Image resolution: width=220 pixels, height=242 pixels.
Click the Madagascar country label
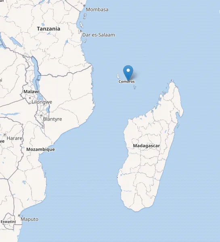pyautogui.click(x=146, y=146)
